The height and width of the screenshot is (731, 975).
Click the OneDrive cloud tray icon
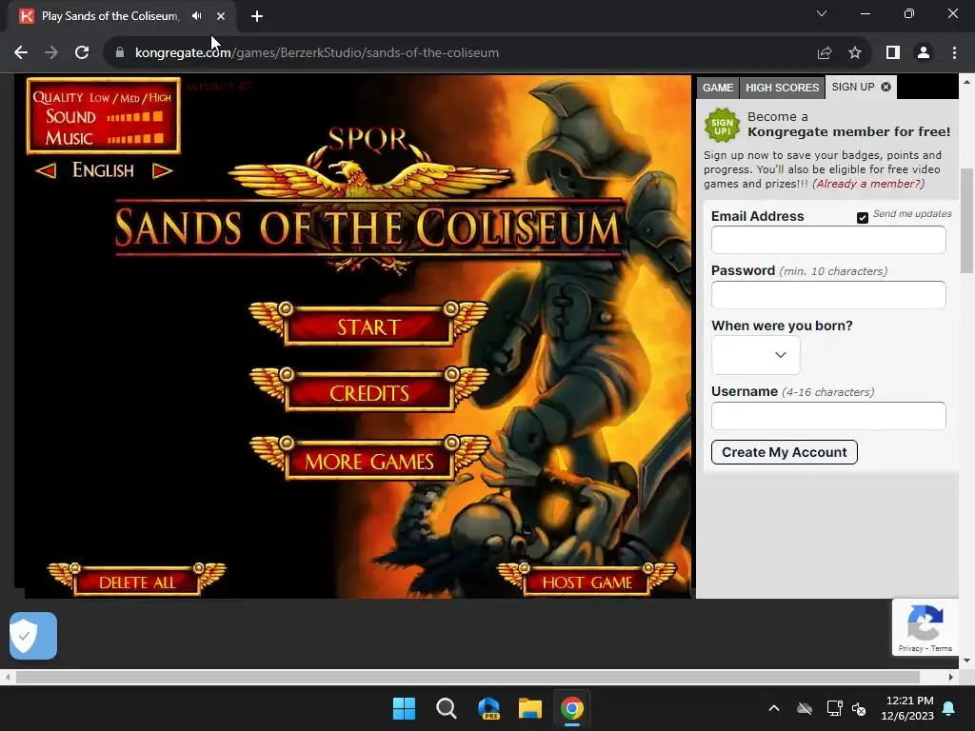(x=805, y=708)
